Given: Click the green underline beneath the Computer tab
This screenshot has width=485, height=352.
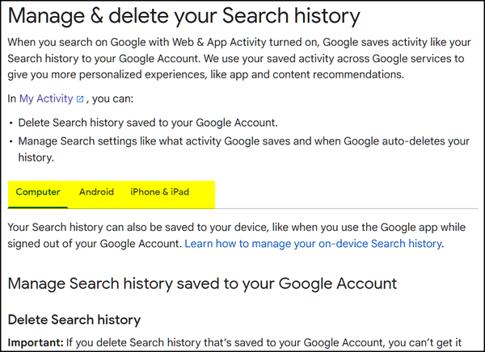Looking at the screenshot, I should click(38, 207).
